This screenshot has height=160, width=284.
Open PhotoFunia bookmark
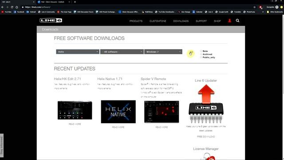pos(249,12)
